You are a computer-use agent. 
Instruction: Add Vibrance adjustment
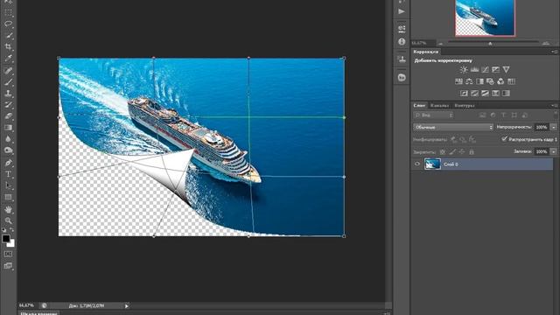[x=506, y=70]
